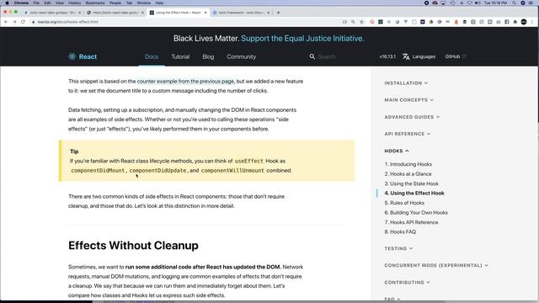Go to 7. Hooks API Reference
This screenshot has height=303, width=539.
point(411,222)
